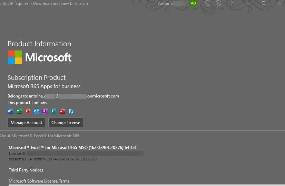Click the Antoine account name
The width and height of the screenshot is (285, 186).
click(165, 3)
